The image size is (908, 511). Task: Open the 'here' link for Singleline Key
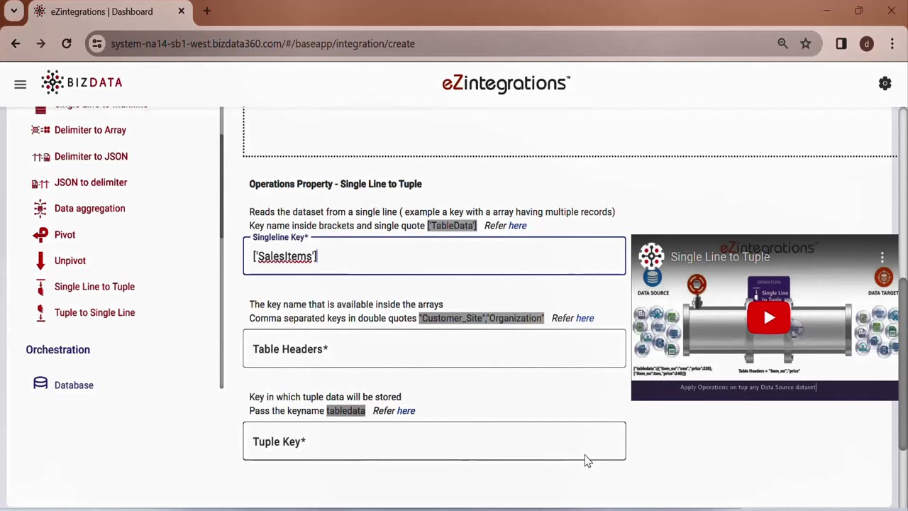(517, 226)
